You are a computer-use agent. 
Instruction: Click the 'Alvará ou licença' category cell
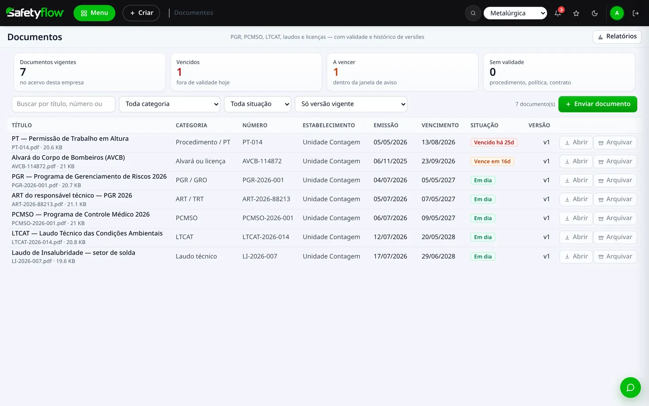[201, 161]
